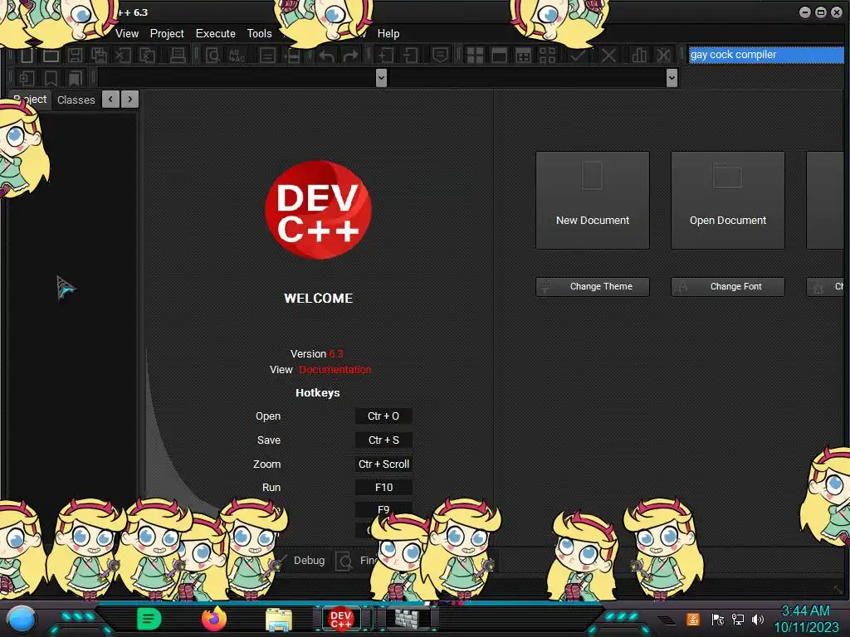850x637 pixels.
Task: Click the Open file toolbar icon
Action: click(x=51, y=56)
